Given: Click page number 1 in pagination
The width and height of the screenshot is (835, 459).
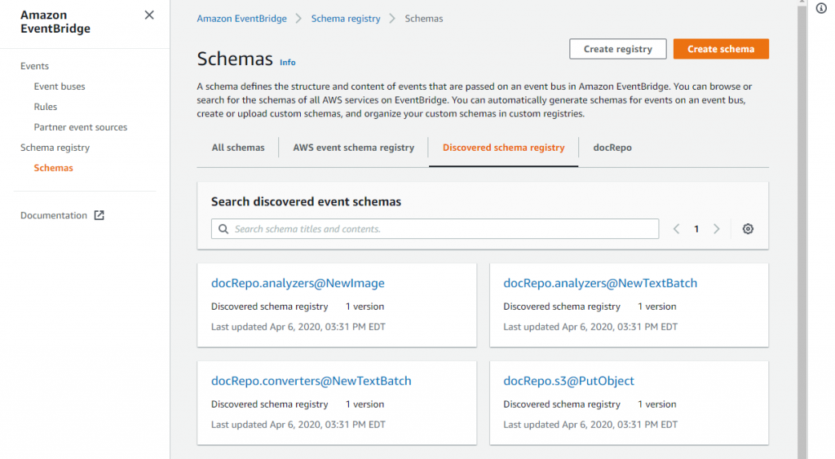Looking at the screenshot, I should coord(696,229).
